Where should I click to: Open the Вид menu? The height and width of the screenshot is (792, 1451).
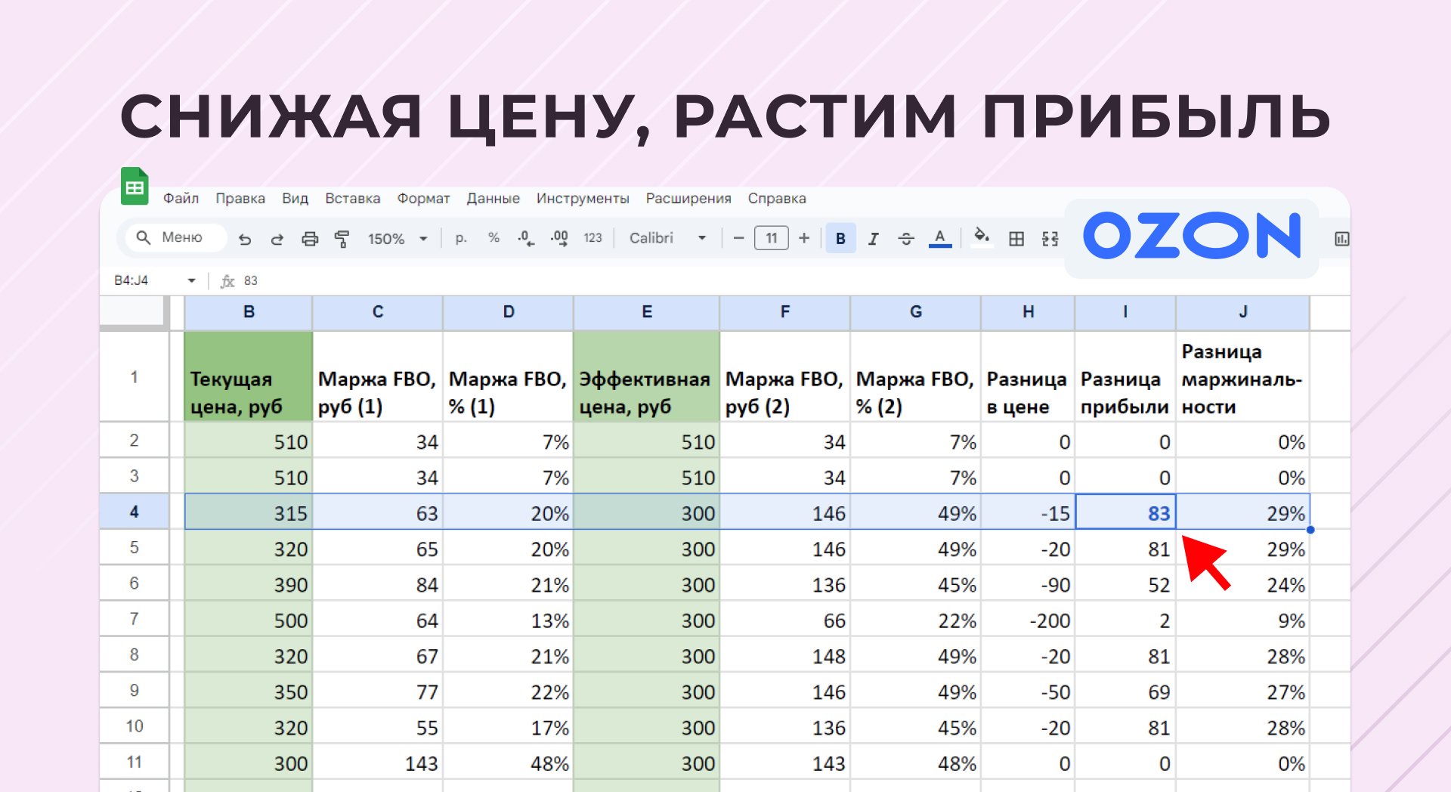coord(295,198)
